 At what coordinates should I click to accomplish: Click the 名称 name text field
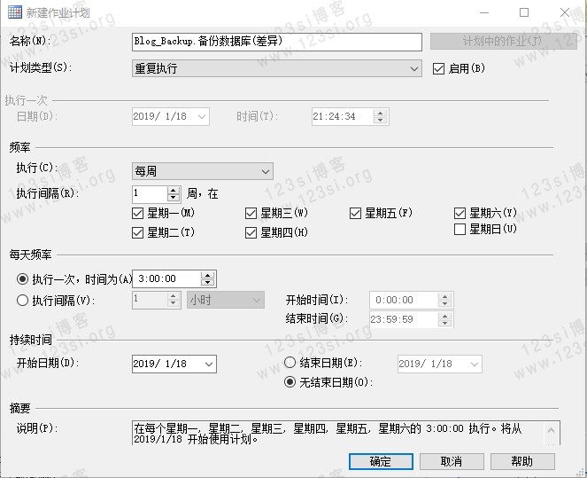(x=276, y=42)
